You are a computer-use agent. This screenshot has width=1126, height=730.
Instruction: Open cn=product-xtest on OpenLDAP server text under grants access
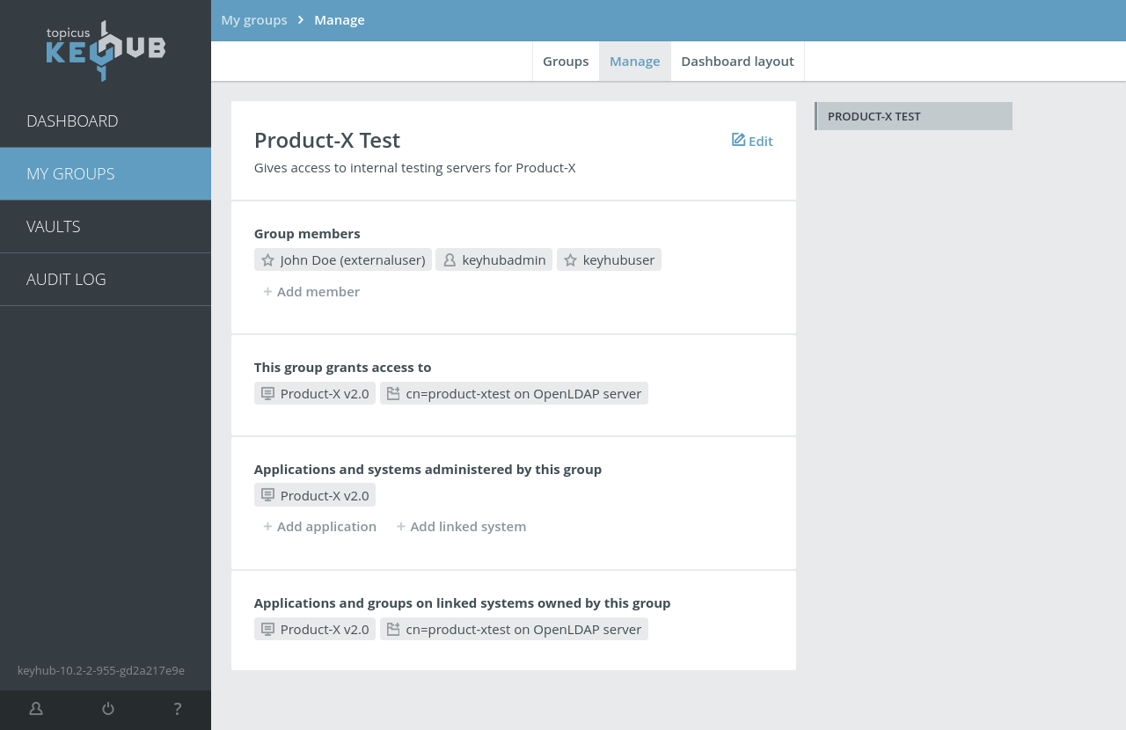tap(523, 394)
